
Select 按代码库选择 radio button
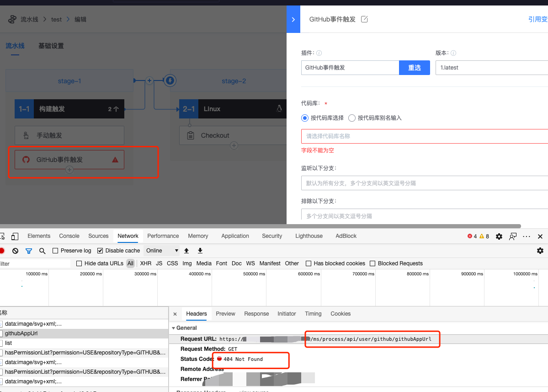(305, 118)
